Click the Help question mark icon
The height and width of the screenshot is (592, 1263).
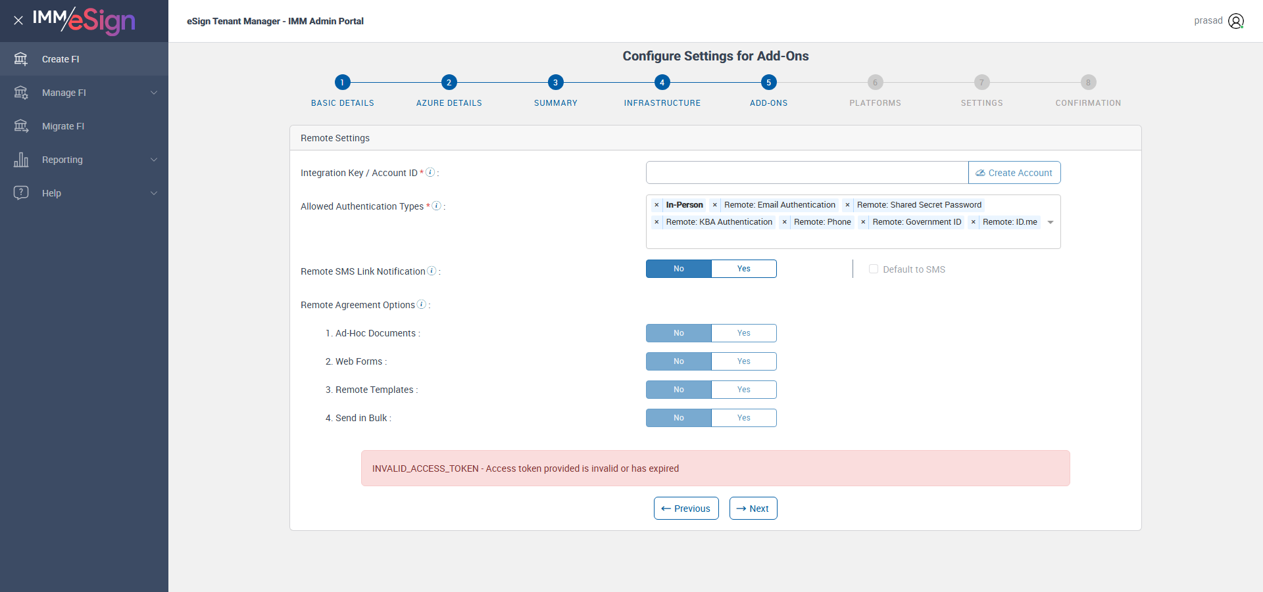click(21, 193)
